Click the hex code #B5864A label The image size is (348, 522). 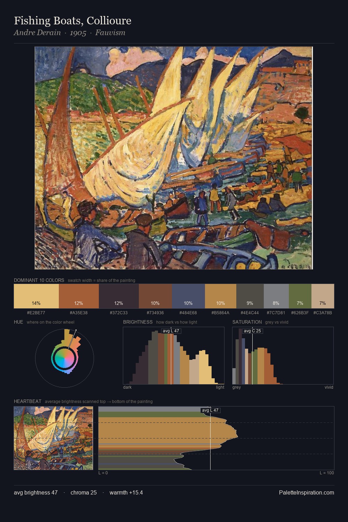pyautogui.click(x=221, y=313)
